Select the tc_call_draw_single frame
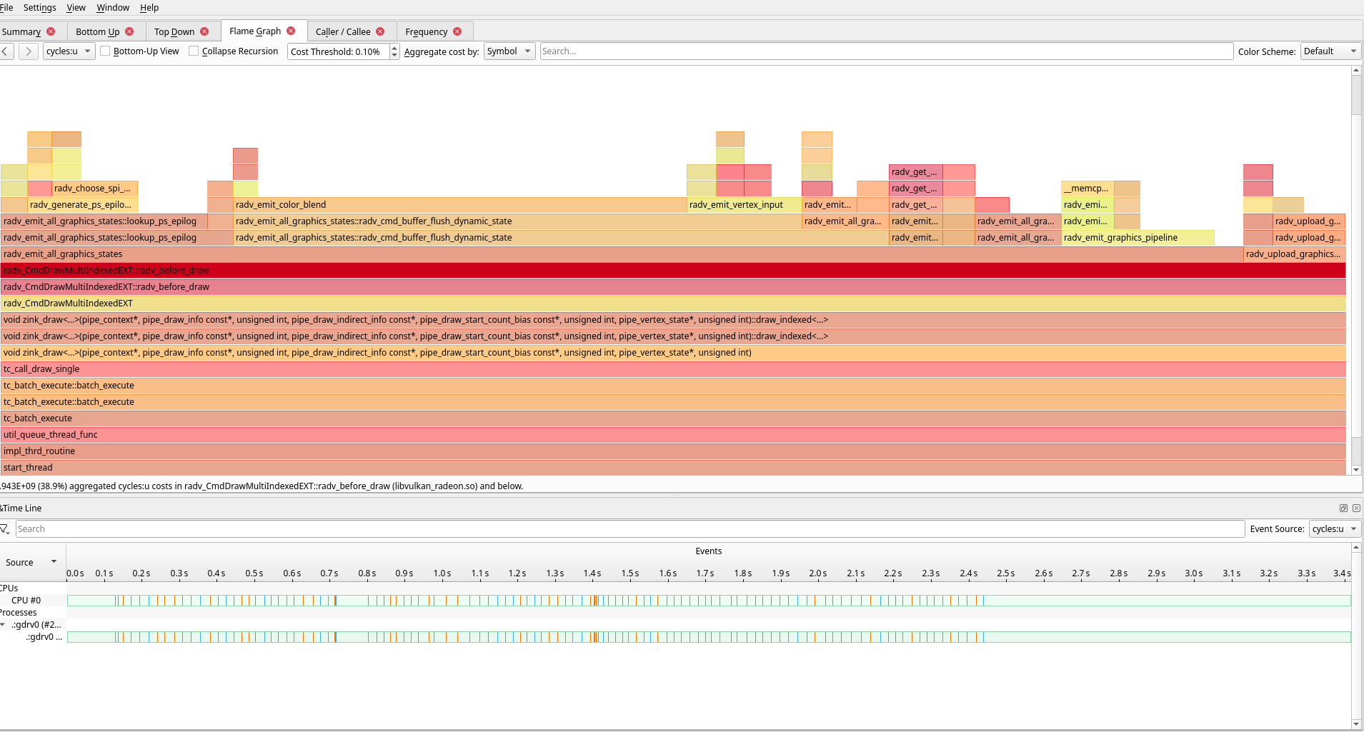This screenshot has height=732, width=1364. [673, 369]
